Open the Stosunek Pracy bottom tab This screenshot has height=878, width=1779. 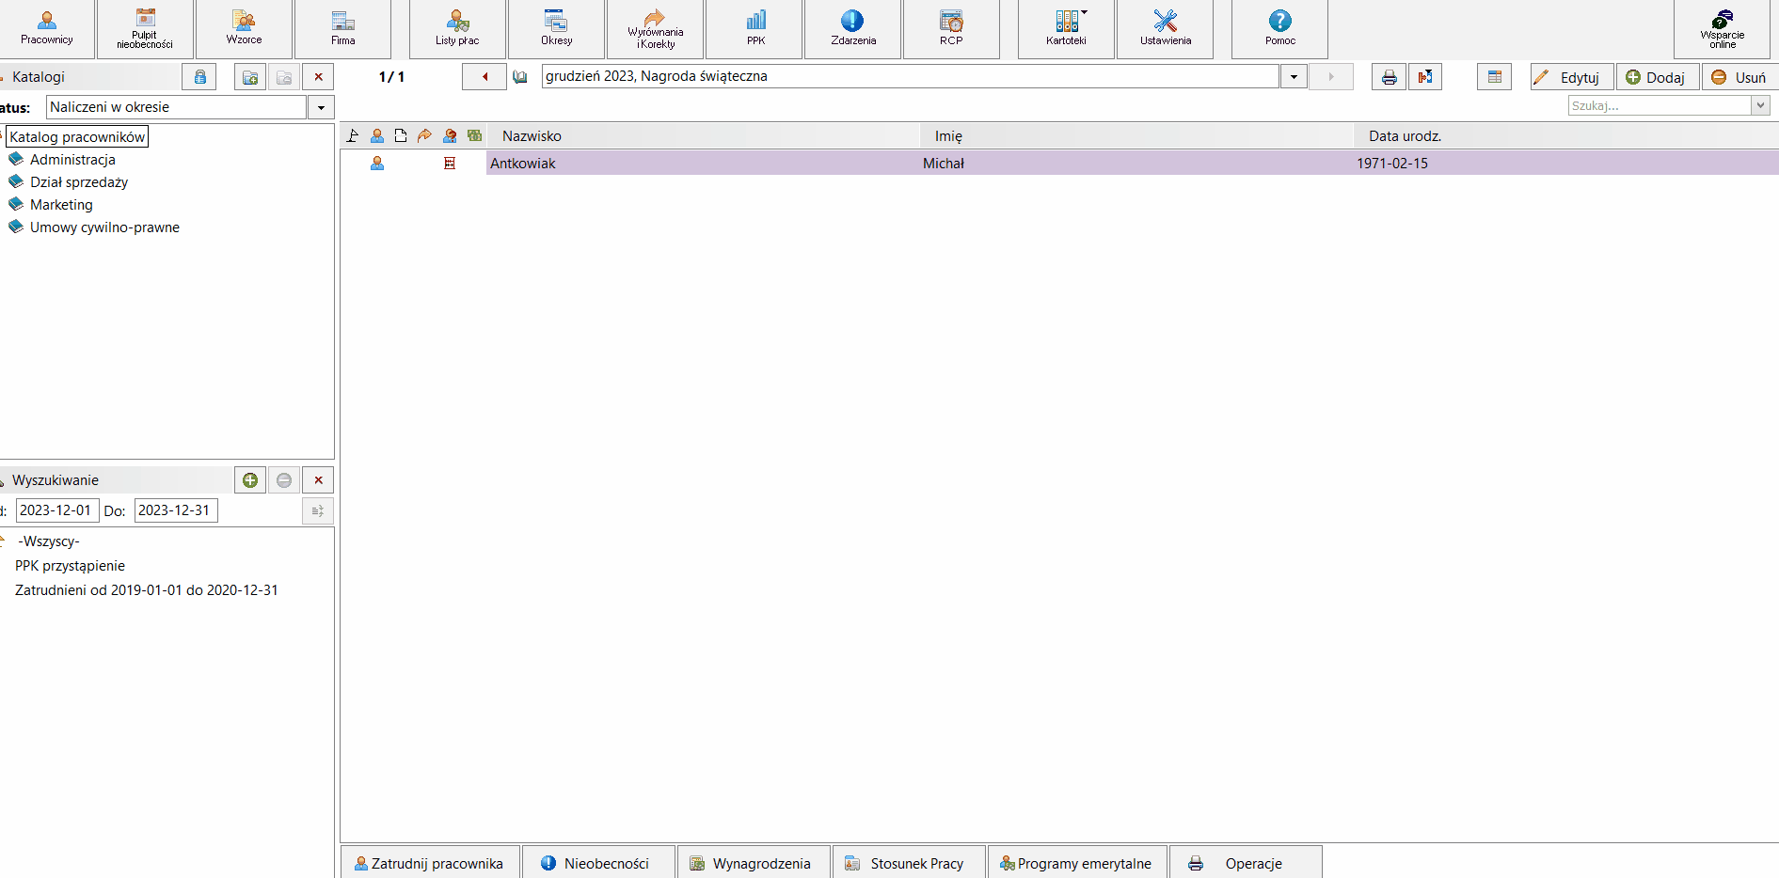[909, 863]
